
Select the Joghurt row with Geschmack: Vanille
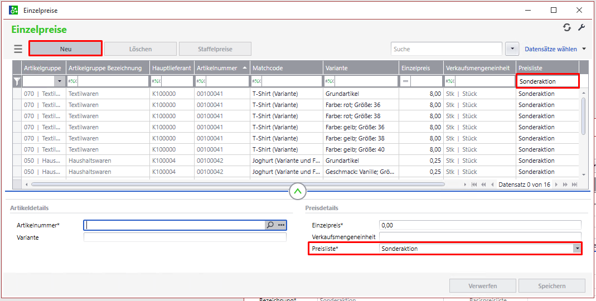tap(297, 172)
